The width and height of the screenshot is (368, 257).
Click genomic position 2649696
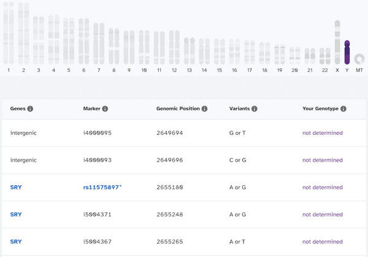(170, 160)
